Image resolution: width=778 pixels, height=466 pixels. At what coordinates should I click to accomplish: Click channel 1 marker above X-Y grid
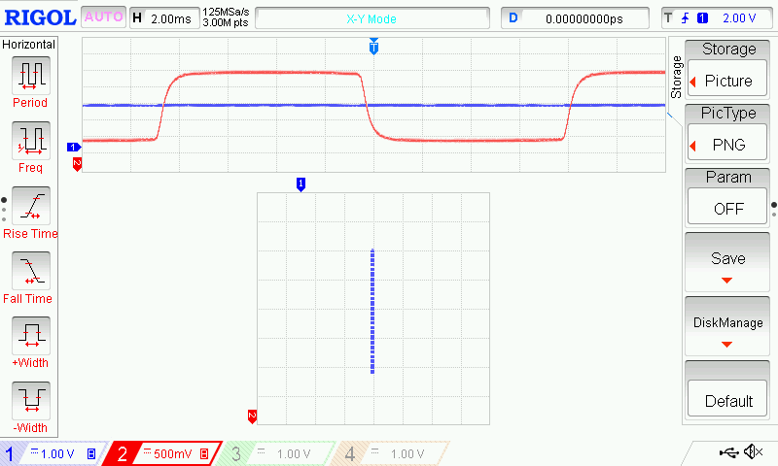click(301, 184)
